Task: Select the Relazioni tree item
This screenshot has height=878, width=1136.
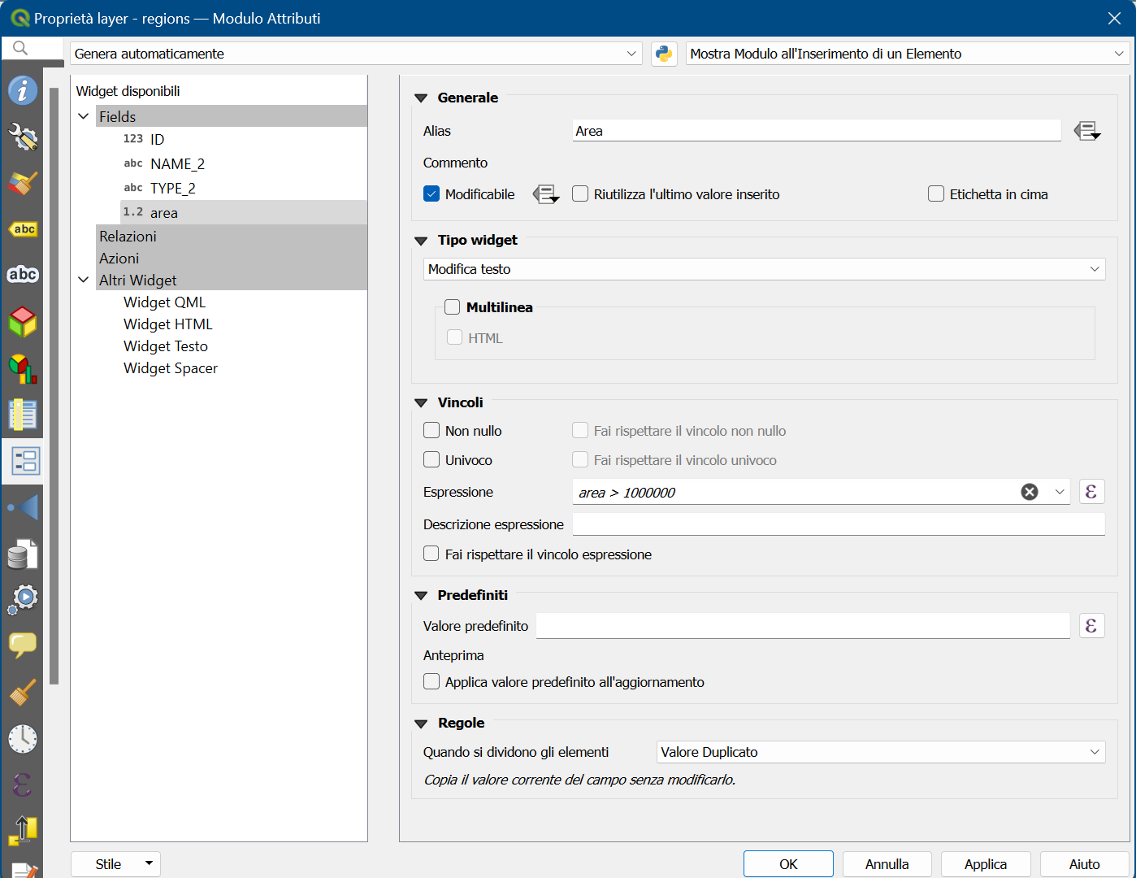Action: [232, 236]
